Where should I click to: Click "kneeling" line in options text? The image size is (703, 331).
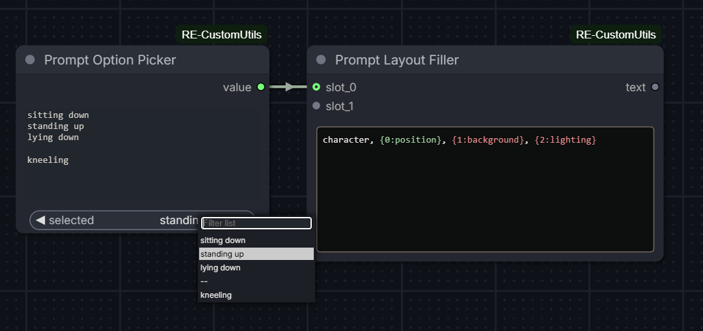48,160
